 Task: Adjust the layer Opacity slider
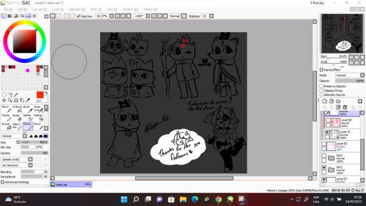(x=350, y=81)
